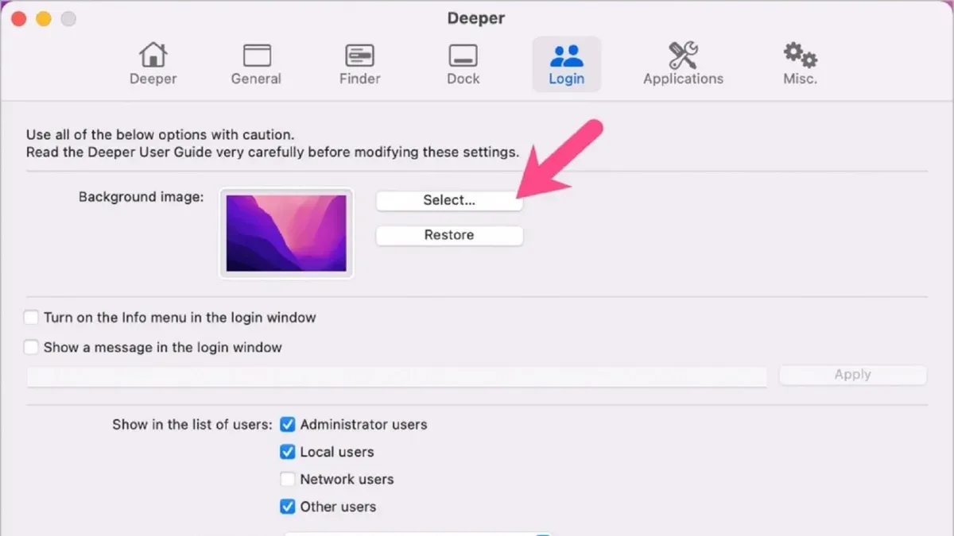Open the Applications tab with tools icon
Image resolution: width=954 pixels, height=536 pixels.
click(683, 64)
